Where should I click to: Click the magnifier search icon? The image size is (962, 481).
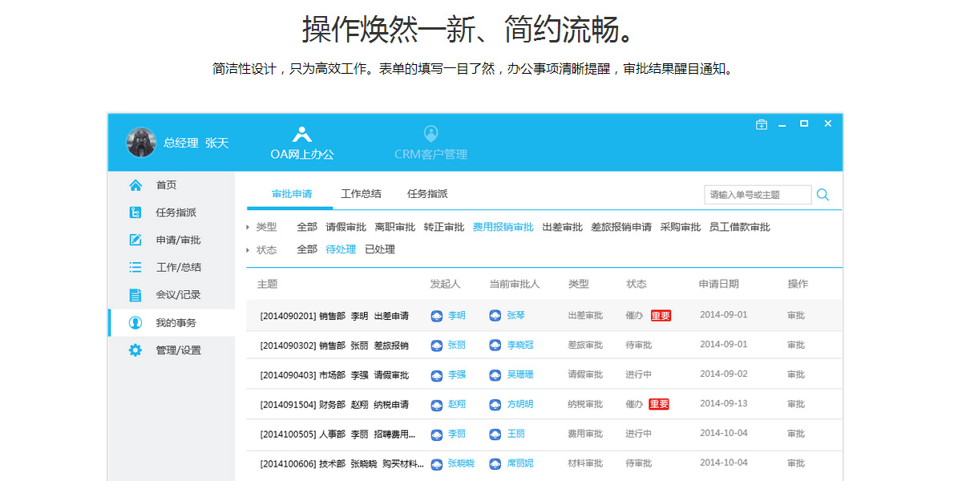pos(823,195)
